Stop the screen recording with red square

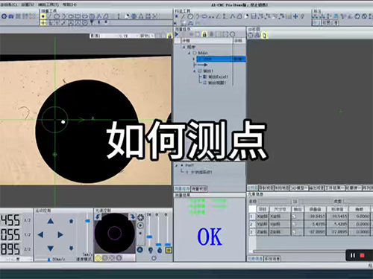tap(362, 255)
